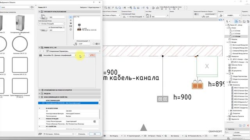
Task: Click the rotation angle field 0,00°
Action: (84, 44)
